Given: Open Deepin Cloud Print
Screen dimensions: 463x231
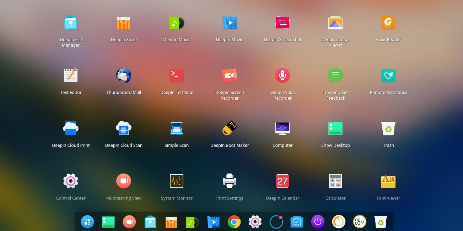Looking at the screenshot, I should tap(71, 128).
